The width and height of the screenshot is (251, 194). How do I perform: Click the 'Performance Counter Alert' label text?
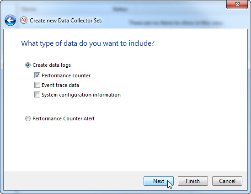pyautogui.click(x=64, y=119)
